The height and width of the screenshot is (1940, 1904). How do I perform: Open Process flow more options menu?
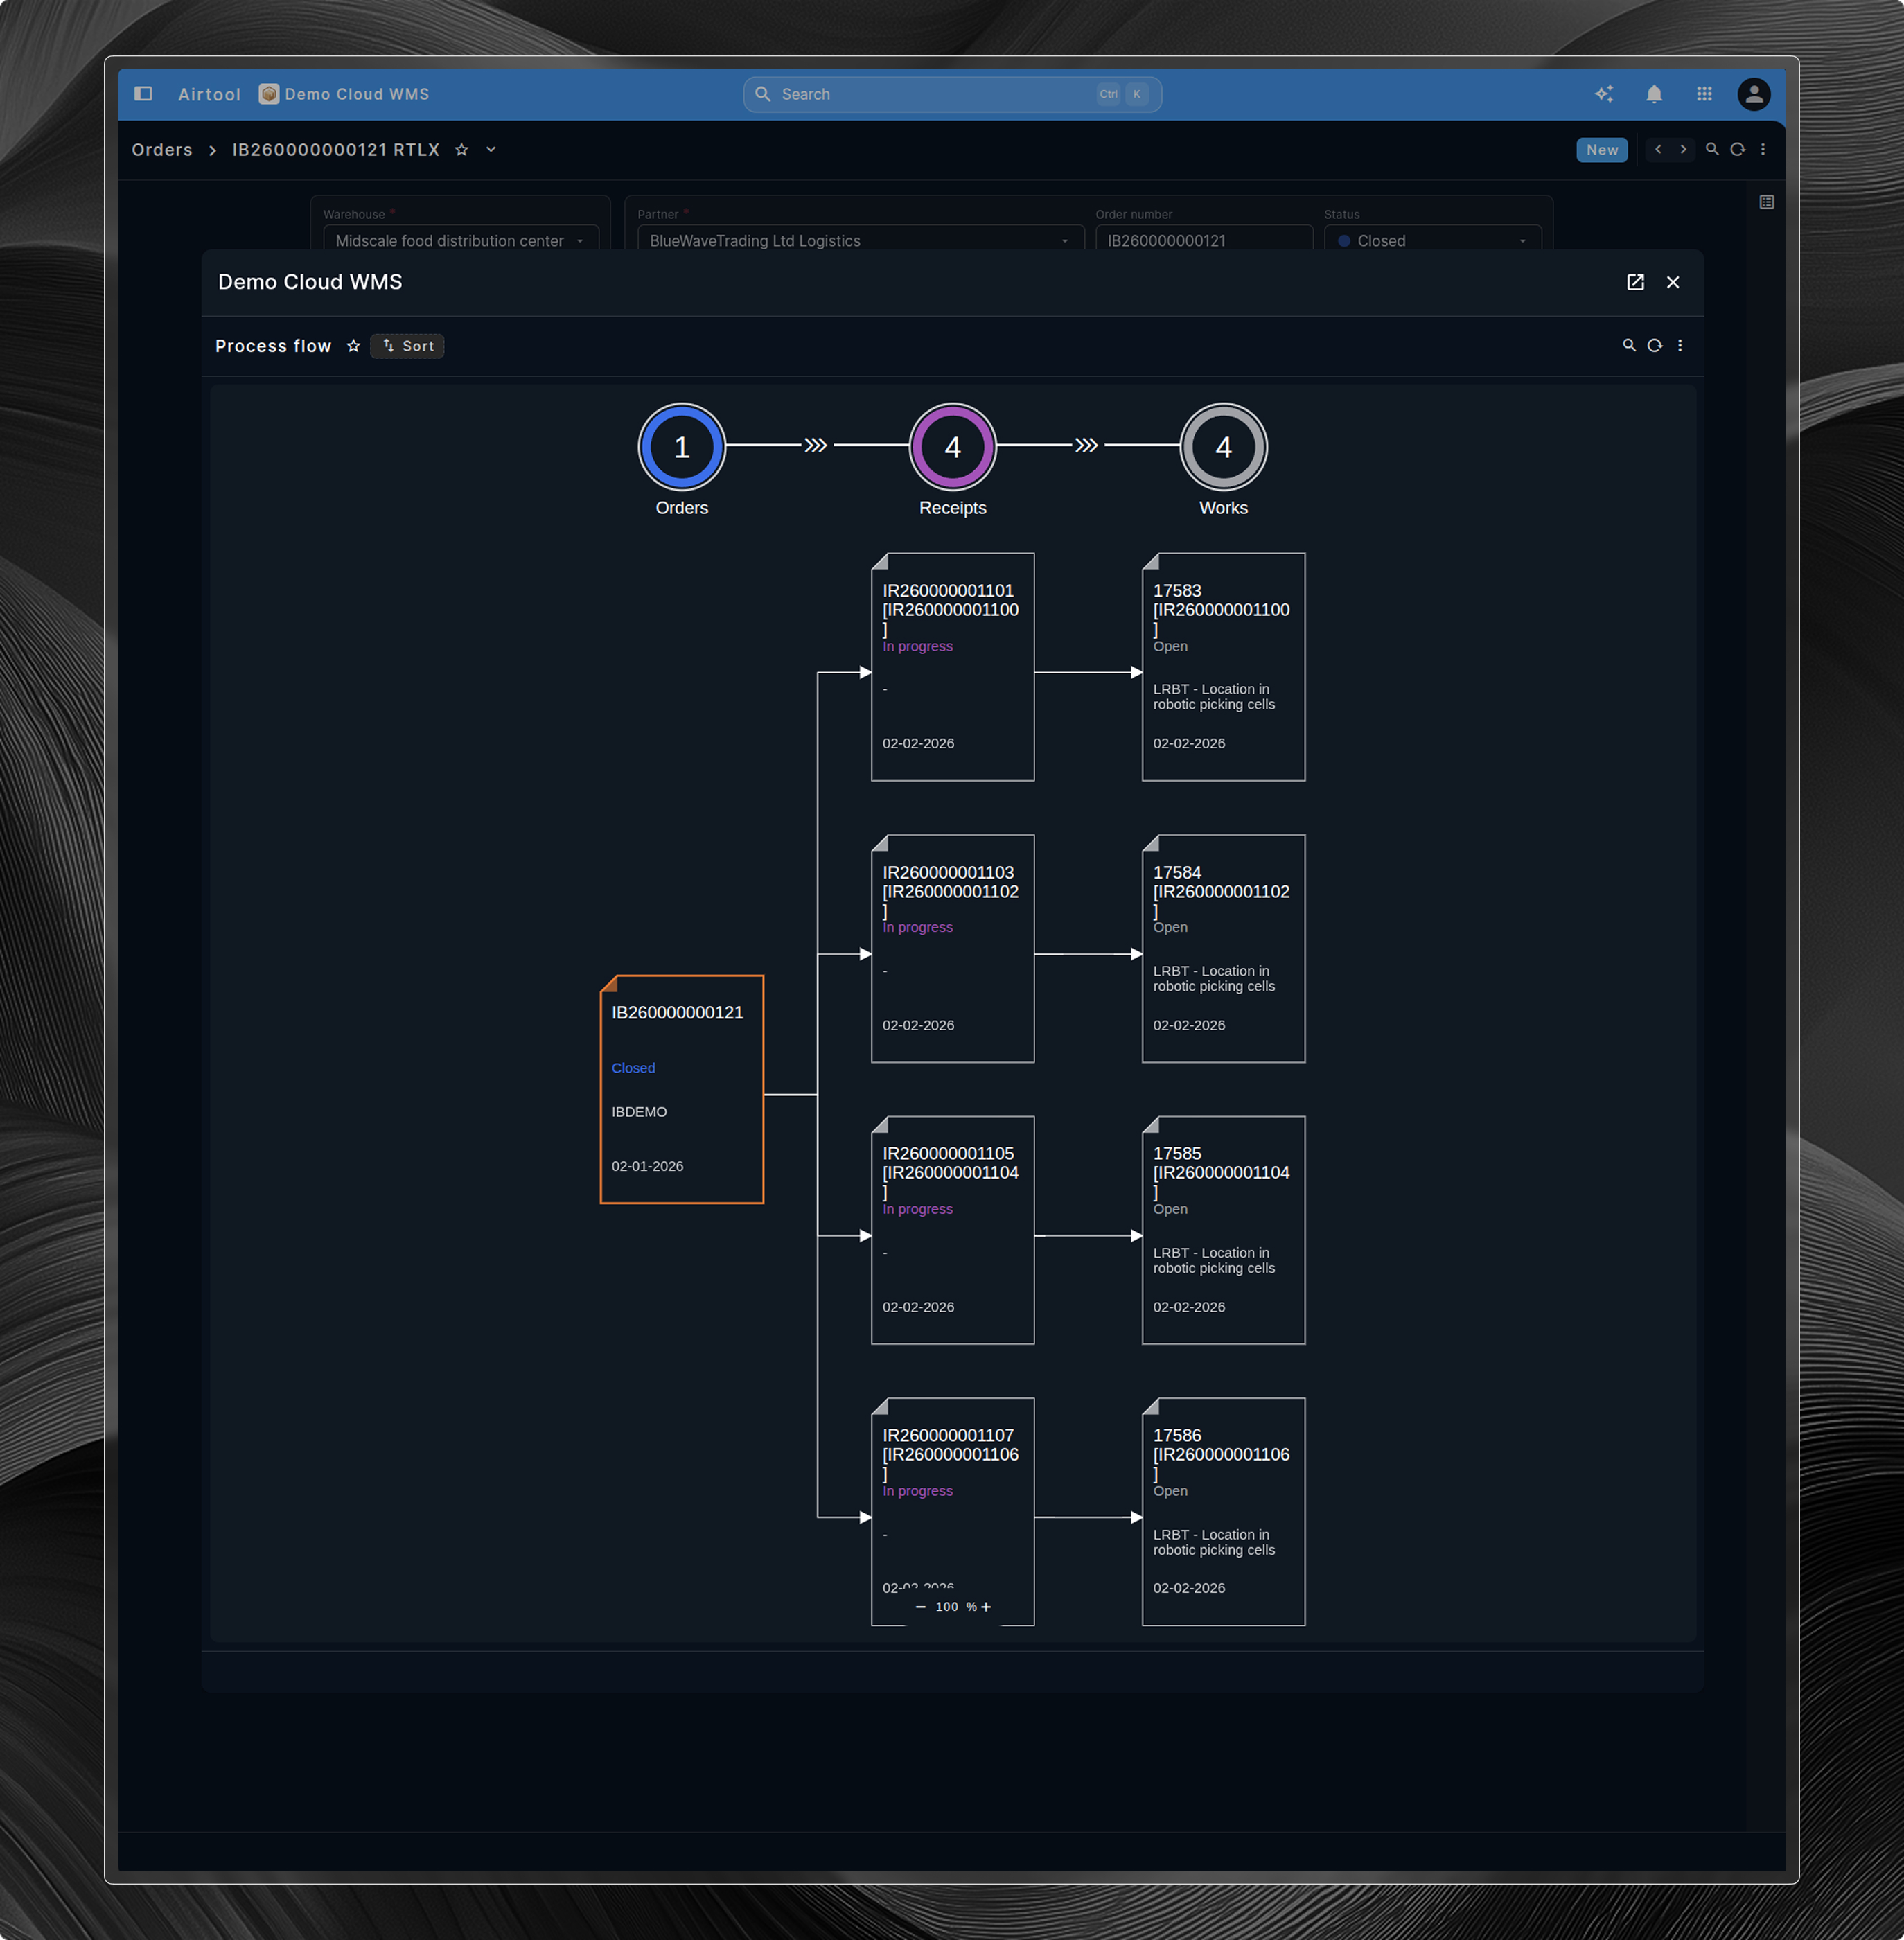tap(1680, 345)
